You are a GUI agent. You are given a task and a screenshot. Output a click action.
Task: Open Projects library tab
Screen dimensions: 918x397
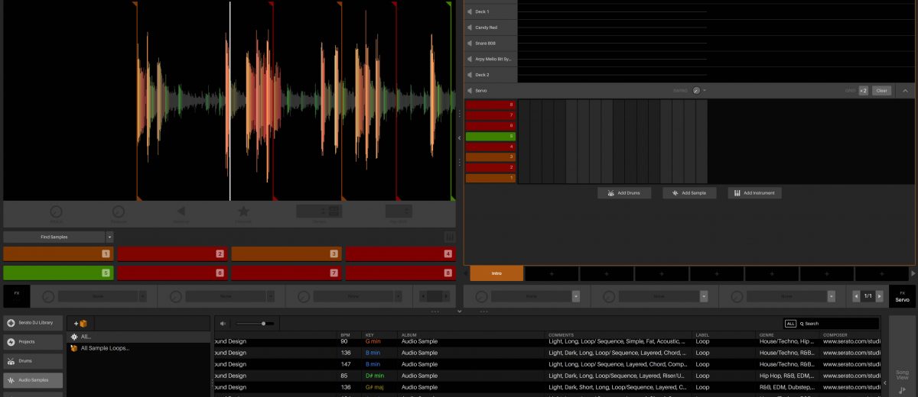pyautogui.click(x=34, y=342)
